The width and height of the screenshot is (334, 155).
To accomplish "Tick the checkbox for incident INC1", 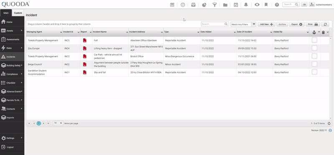I will click(314, 72).
